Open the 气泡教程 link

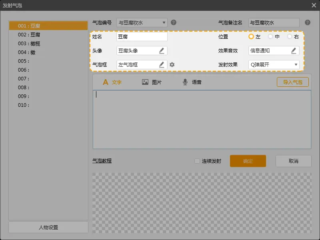tap(102, 161)
